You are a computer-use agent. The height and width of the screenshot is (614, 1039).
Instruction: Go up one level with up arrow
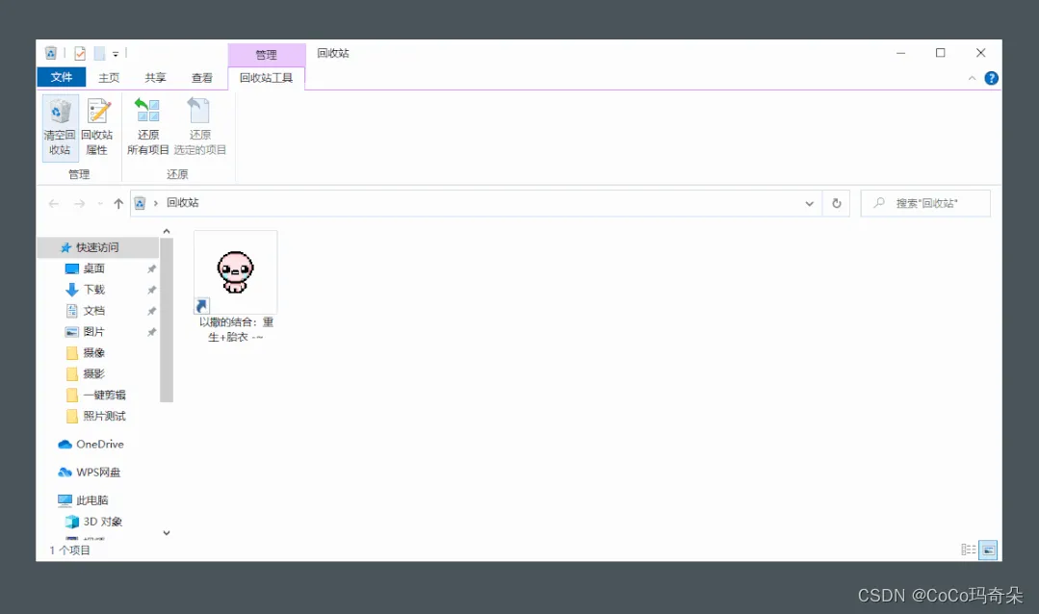117,203
